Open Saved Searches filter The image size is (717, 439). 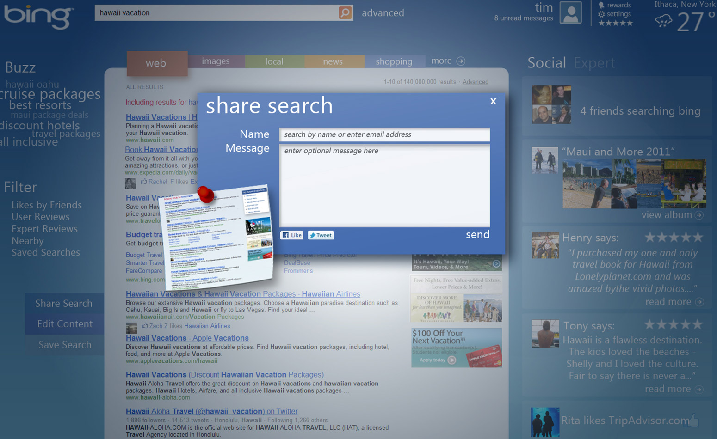point(46,252)
